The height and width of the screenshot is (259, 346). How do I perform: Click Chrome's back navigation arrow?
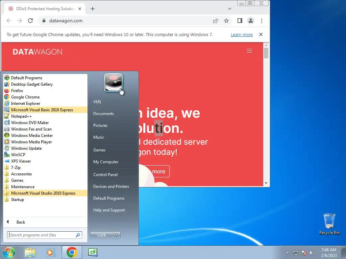(9, 21)
